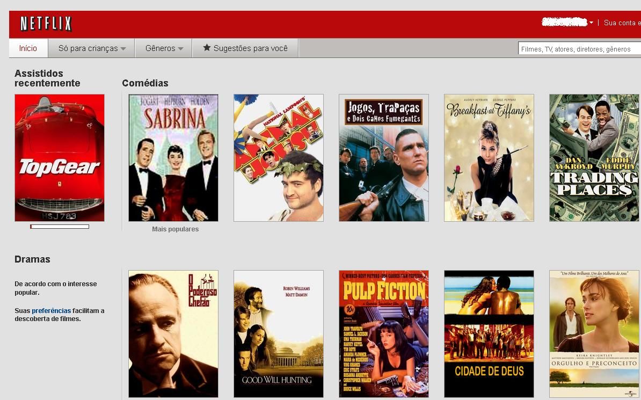
Task: Select the Sabrina movie poster
Action: [x=173, y=158]
